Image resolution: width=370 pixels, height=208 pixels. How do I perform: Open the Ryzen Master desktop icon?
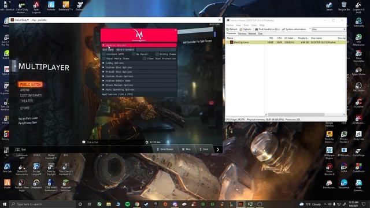(358, 71)
